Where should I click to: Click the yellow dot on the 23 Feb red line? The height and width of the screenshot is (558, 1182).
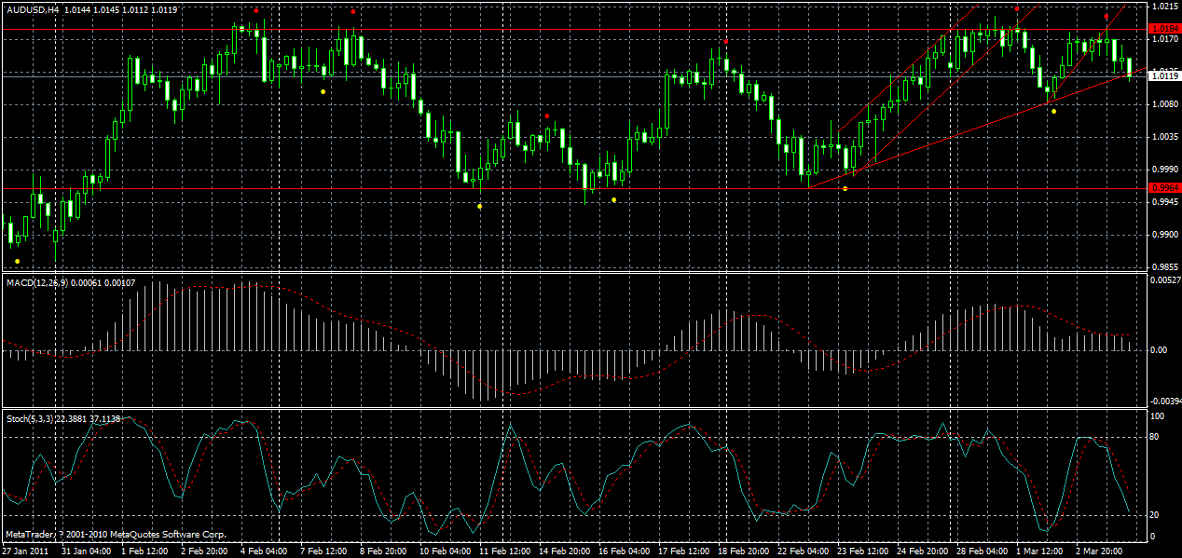click(845, 188)
